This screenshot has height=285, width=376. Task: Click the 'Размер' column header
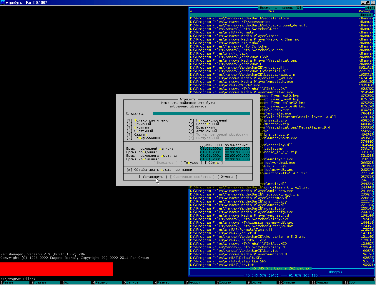click(x=365, y=11)
